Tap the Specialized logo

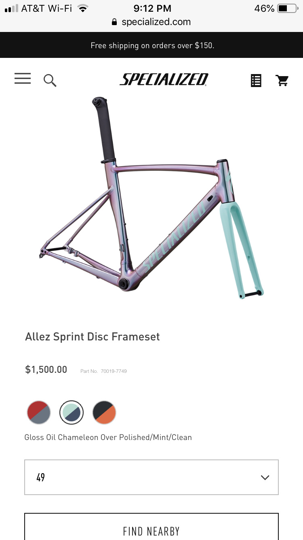(164, 79)
